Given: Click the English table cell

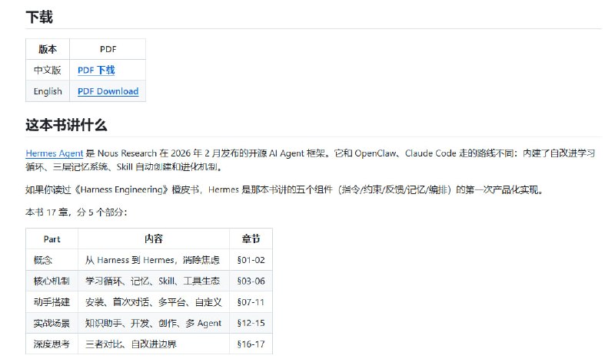Looking at the screenshot, I should pos(48,91).
